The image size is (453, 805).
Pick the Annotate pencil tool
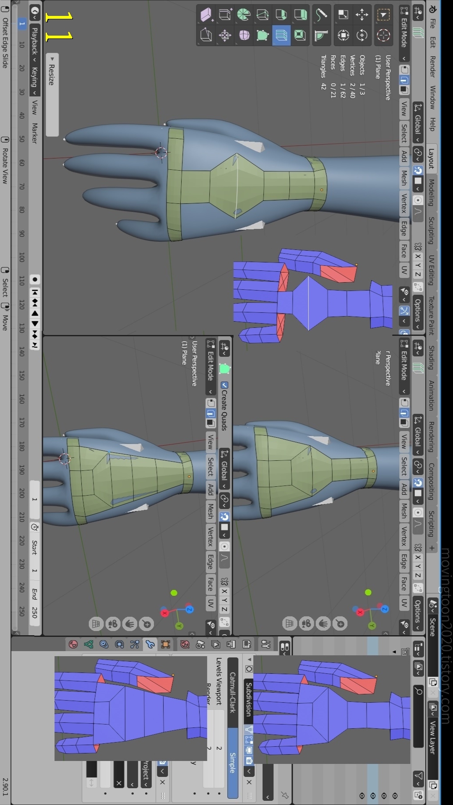[x=321, y=15]
